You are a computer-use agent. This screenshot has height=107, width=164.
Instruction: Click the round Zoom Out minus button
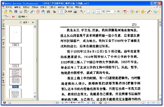click(104, 11)
